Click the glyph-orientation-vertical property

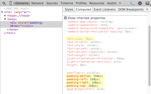coord(94,62)
